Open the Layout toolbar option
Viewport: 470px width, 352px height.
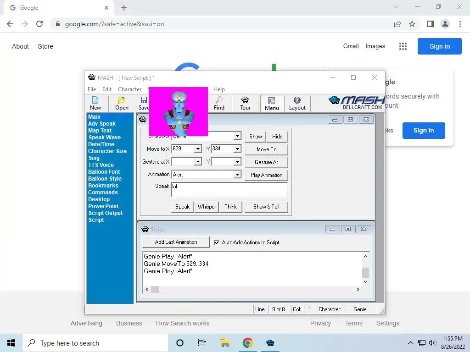[x=297, y=104]
